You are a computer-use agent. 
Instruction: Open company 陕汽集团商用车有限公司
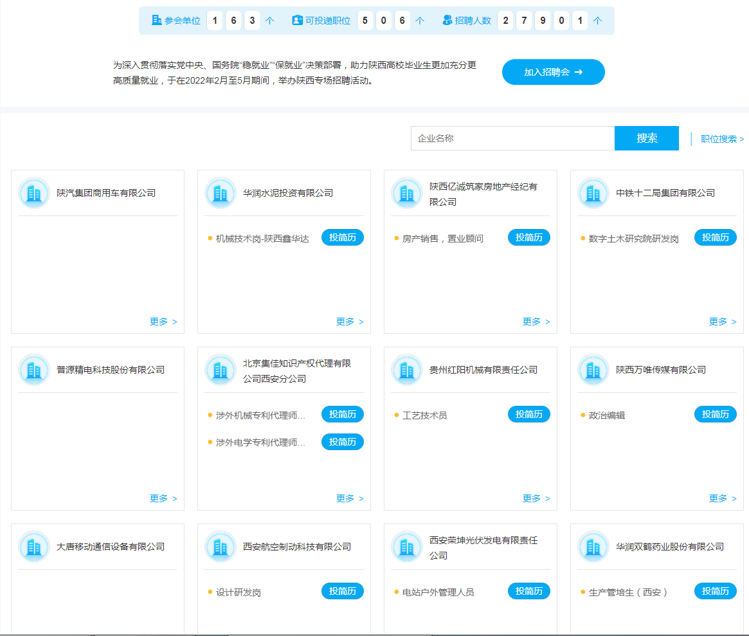coord(106,193)
